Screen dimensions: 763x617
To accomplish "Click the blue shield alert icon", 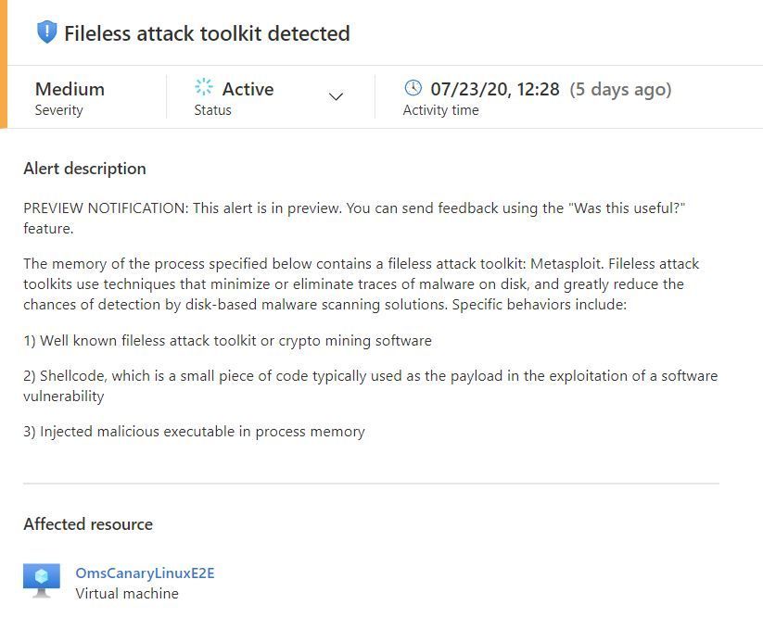I will pos(46,32).
